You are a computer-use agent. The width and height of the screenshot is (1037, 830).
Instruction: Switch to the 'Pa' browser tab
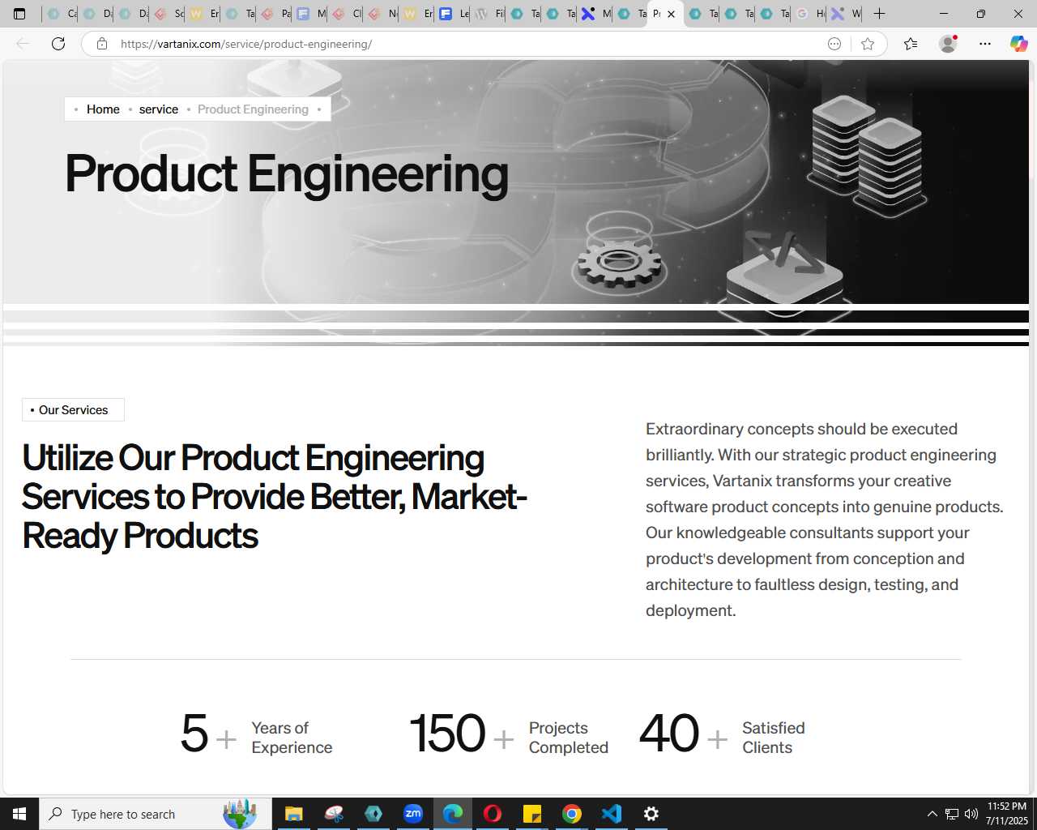pos(275,14)
